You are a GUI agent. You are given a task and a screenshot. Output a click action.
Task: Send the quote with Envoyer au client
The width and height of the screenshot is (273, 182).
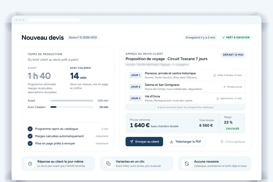pyautogui.click(x=144, y=142)
